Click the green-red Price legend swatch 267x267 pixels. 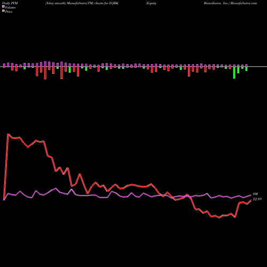tap(3, 11)
